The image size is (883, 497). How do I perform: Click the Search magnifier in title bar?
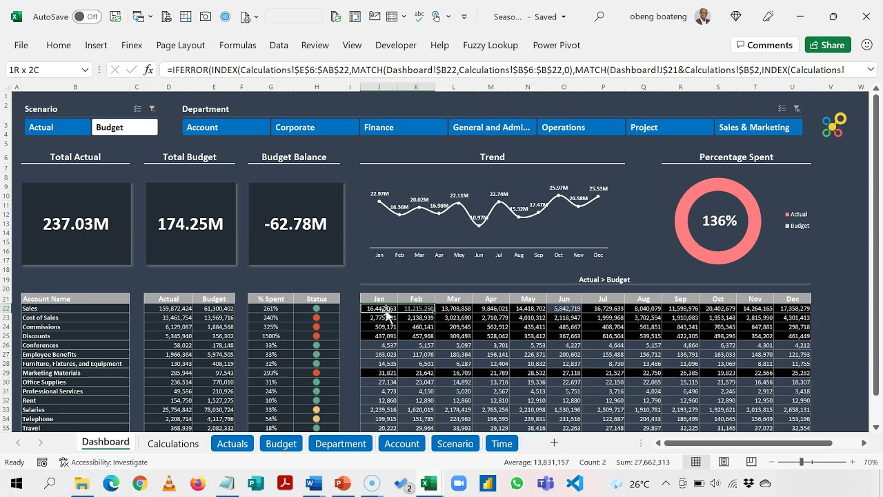coord(599,17)
